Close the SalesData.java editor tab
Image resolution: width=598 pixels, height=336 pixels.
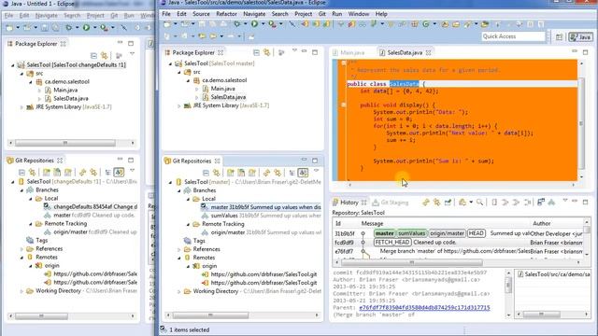coord(429,52)
